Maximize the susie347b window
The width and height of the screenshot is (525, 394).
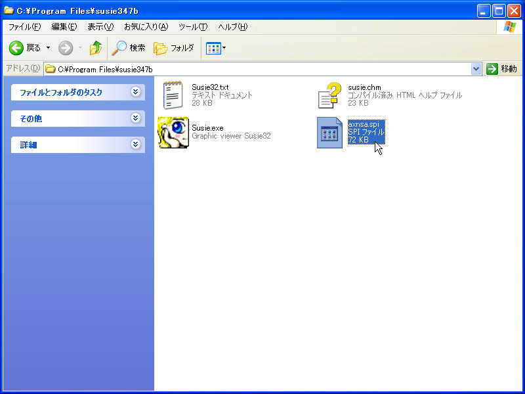tap(499, 11)
